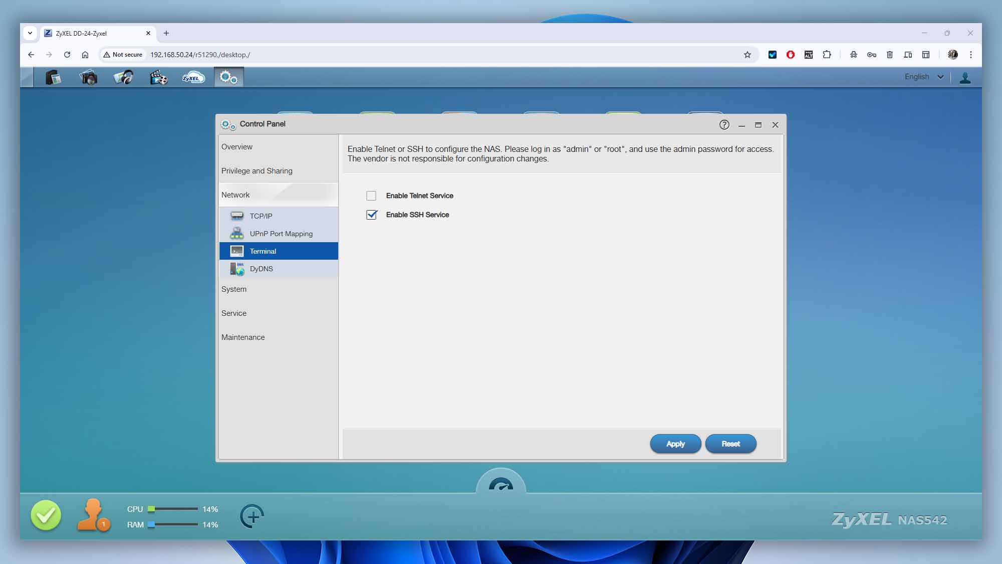
Task: Open the File Browser icon in NAS toolbar
Action: (53, 77)
